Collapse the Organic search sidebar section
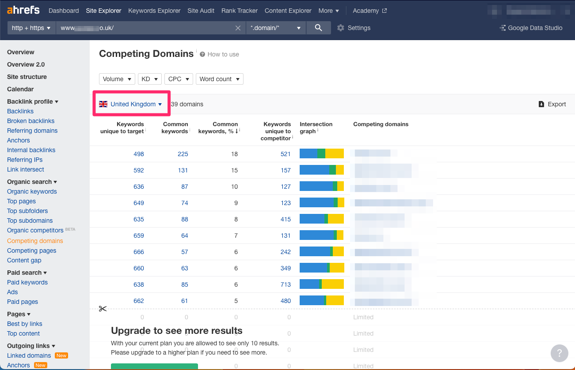The height and width of the screenshot is (370, 575). click(x=32, y=182)
